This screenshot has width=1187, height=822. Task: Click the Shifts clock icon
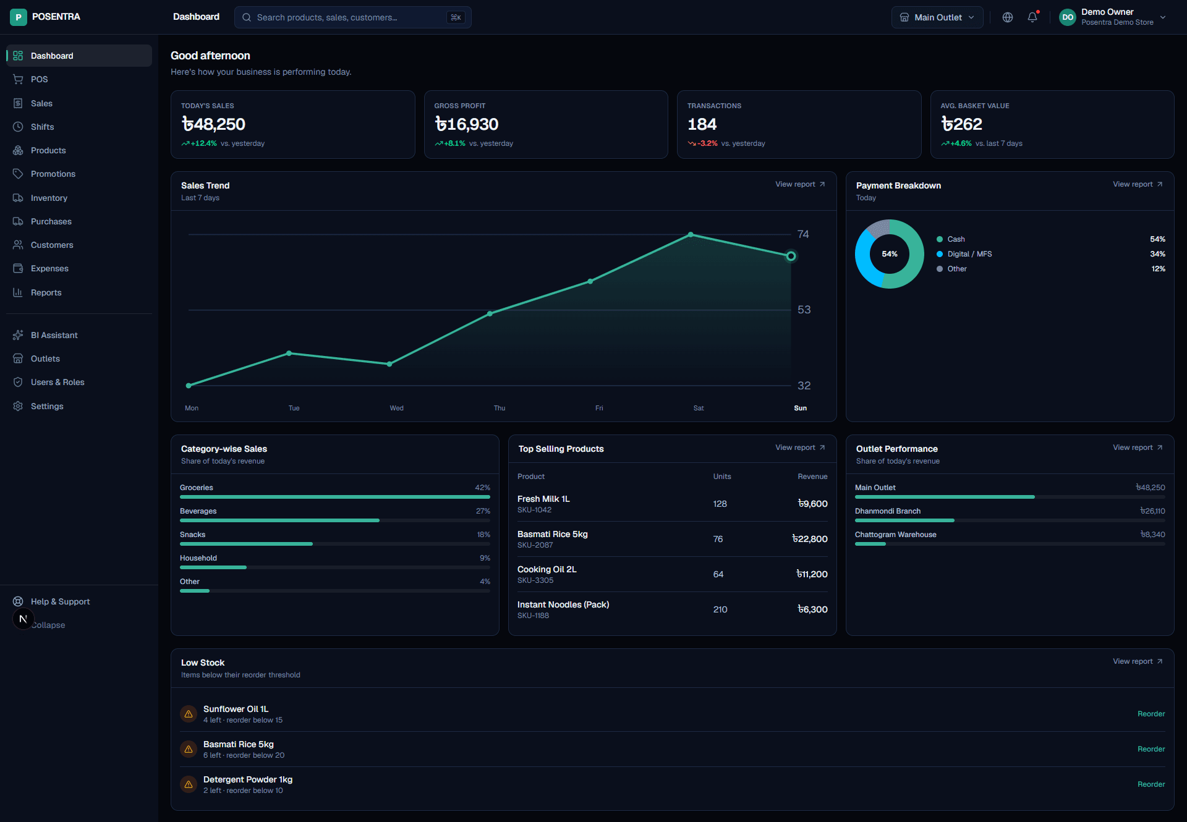[x=18, y=127]
